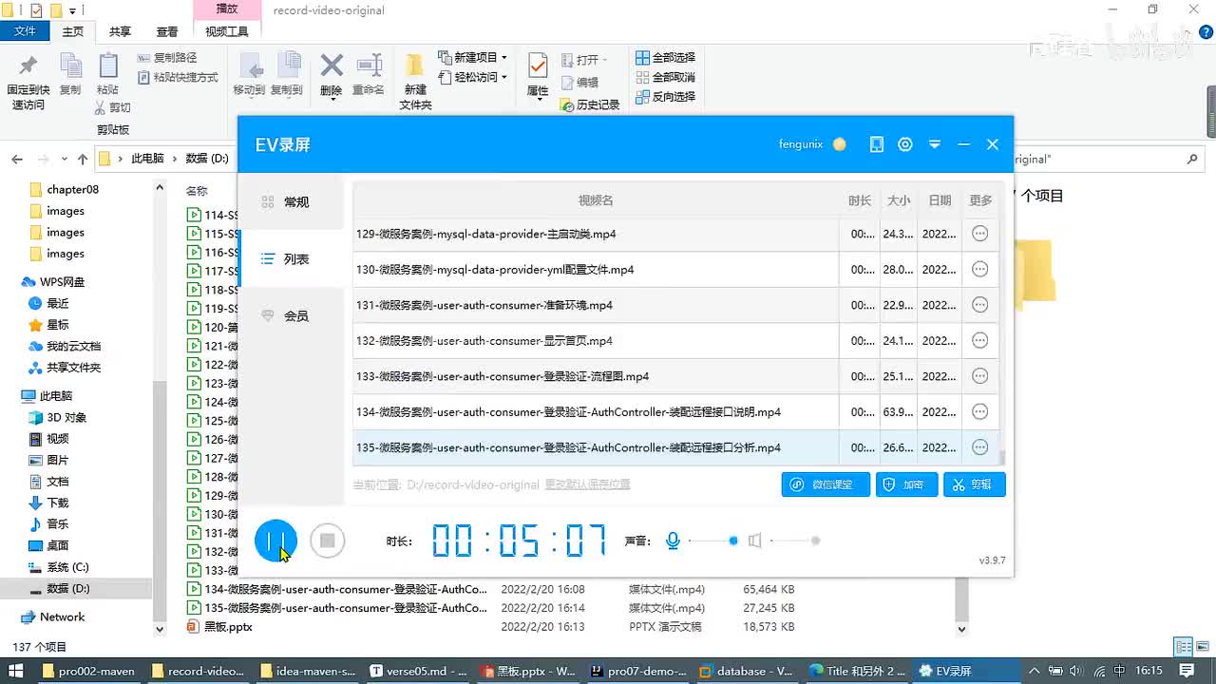Click 复制路径 in the ribbon
The image size is (1216, 684).
click(167, 58)
